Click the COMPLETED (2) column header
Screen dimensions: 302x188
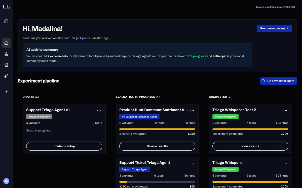point(220,97)
